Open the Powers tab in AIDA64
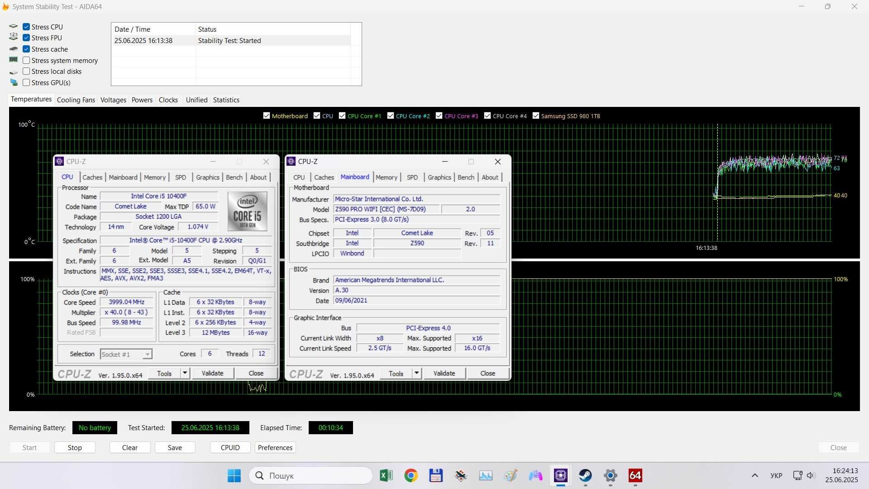 pyautogui.click(x=142, y=100)
